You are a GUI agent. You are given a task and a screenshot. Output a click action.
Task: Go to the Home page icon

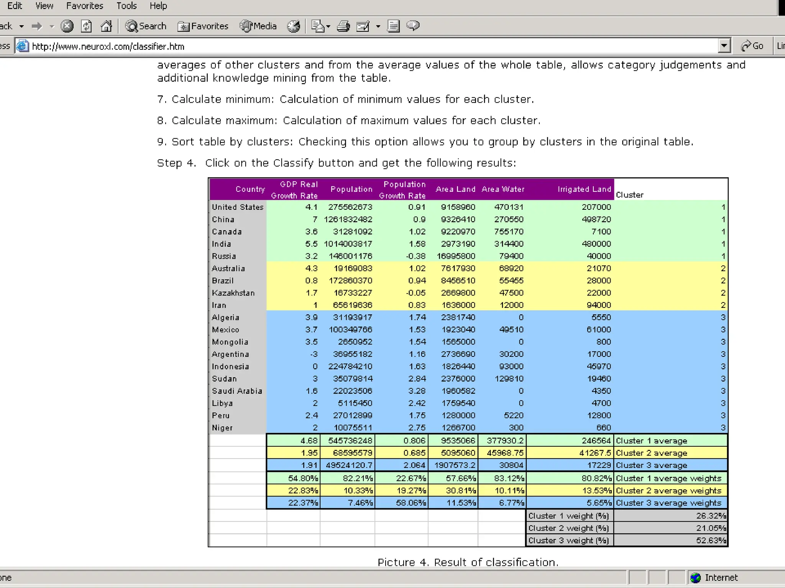click(x=106, y=26)
